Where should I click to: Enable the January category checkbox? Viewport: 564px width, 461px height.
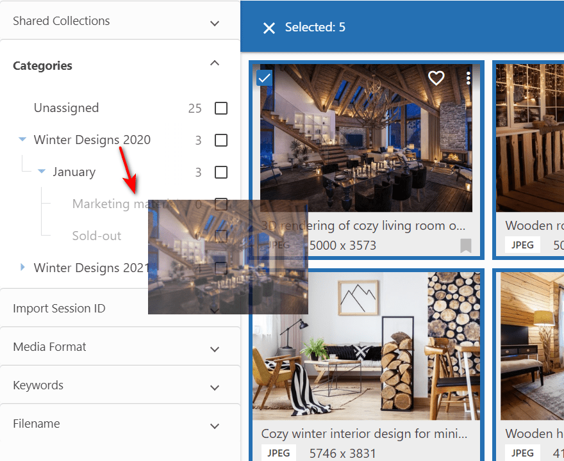(x=221, y=172)
